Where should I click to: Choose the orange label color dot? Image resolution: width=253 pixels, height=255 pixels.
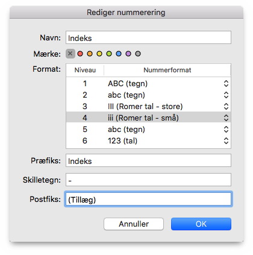pos(90,54)
